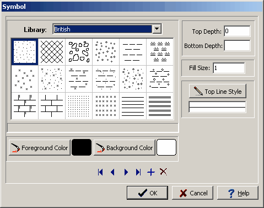The width and height of the screenshot is (264, 208).
Task: Open the Library dropdown arrow
Action: (157, 29)
